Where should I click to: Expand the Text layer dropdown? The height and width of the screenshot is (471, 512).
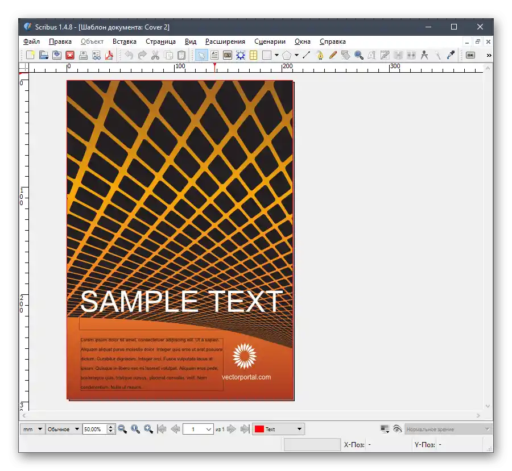tap(300, 429)
